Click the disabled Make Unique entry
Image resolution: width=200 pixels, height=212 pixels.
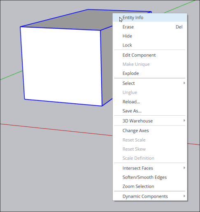click(x=150, y=64)
